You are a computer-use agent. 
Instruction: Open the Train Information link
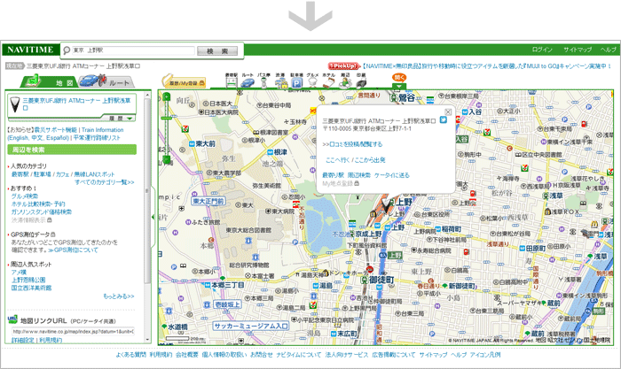point(103,129)
